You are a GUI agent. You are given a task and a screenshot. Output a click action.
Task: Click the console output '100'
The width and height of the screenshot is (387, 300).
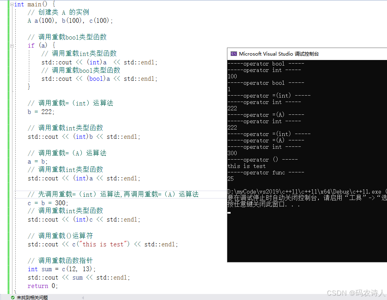click(x=232, y=76)
